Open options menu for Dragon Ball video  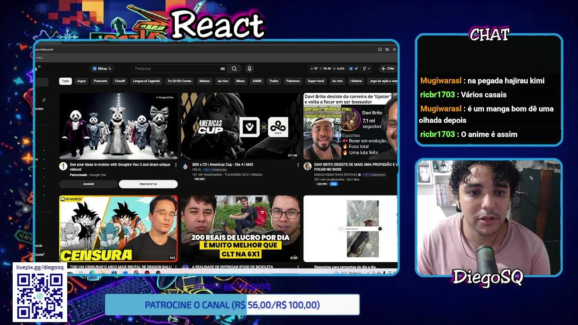(176, 267)
